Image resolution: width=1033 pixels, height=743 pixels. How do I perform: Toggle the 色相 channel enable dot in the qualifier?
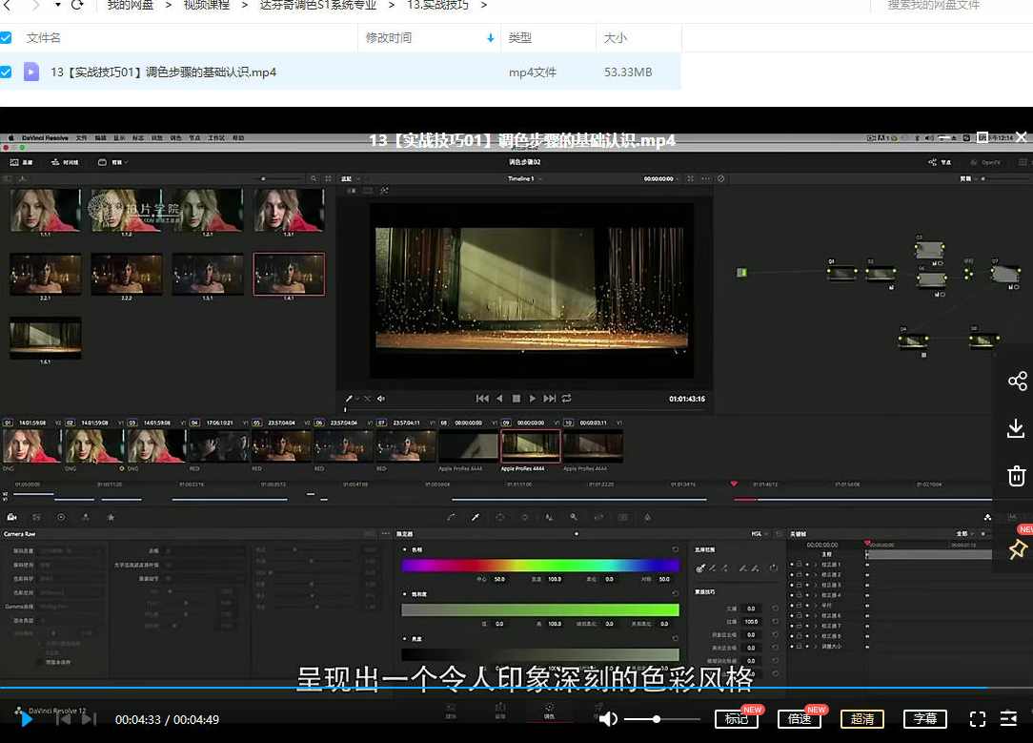pyautogui.click(x=405, y=549)
